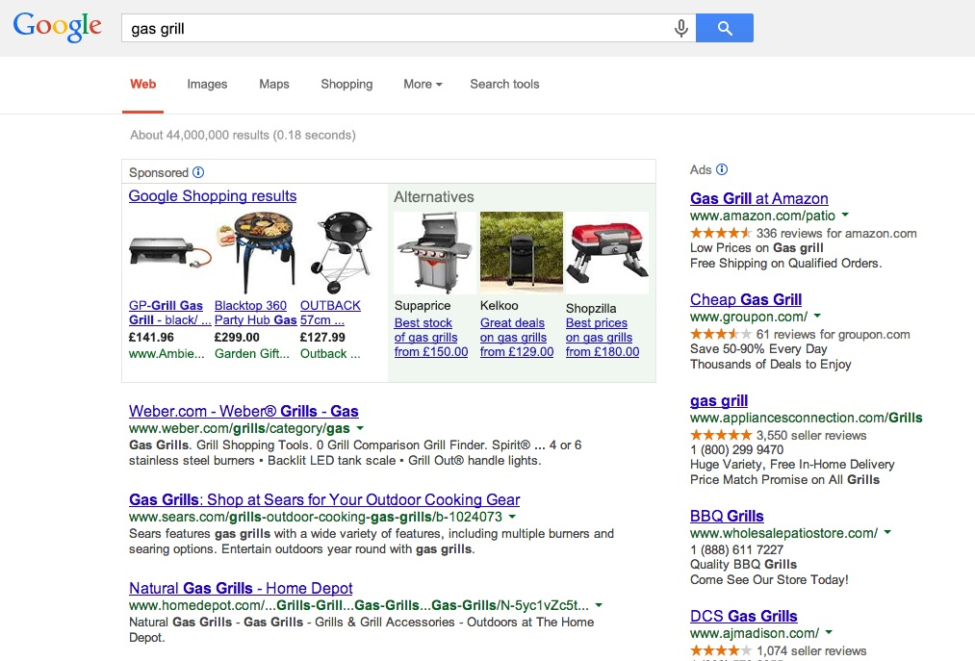Viewport: 975px width, 661px height.
Task: Click the arrow next to groupon.com URL
Action: coord(817,317)
